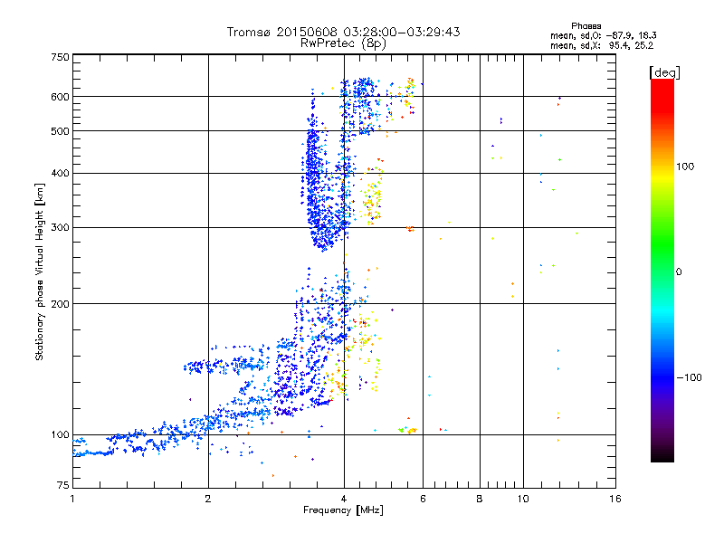Click the Stationary phase Virtual Height [km] label
The width and height of the screenshot is (724, 543).
[40, 272]
